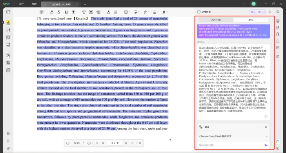Select the Text callout tool

coord(98,12)
